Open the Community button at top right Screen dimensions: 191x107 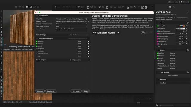coord(185,2)
